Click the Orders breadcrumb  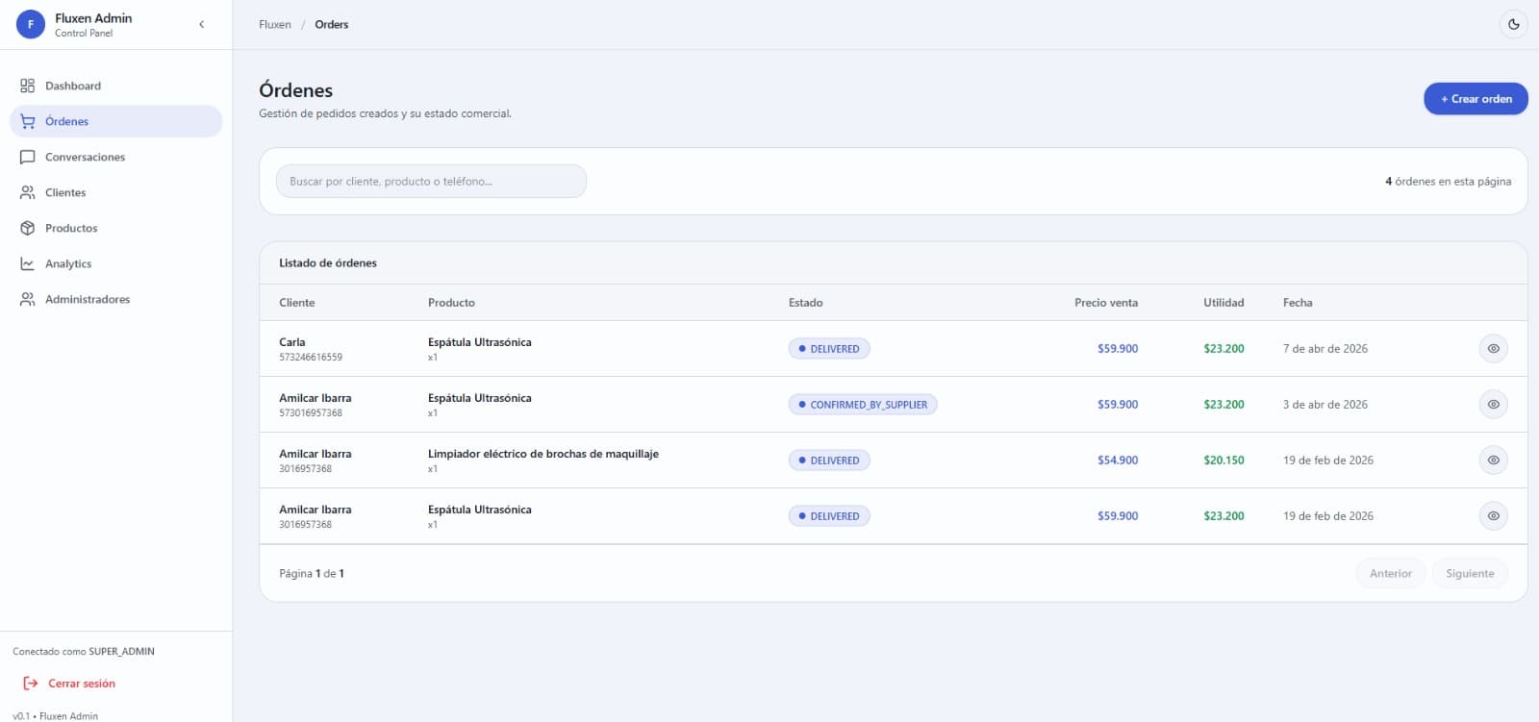pyautogui.click(x=332, y=24)
